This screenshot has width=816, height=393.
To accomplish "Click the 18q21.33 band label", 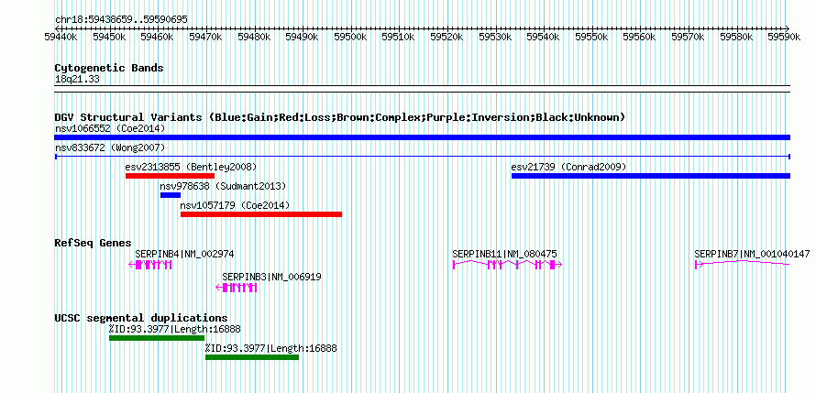I will 77,80.
